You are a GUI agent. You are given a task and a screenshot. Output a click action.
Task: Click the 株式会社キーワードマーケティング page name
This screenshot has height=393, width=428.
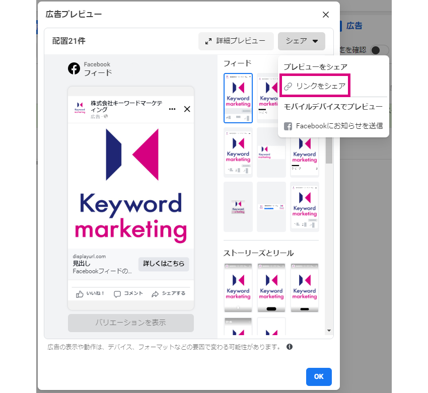click(x=127, y=106)
